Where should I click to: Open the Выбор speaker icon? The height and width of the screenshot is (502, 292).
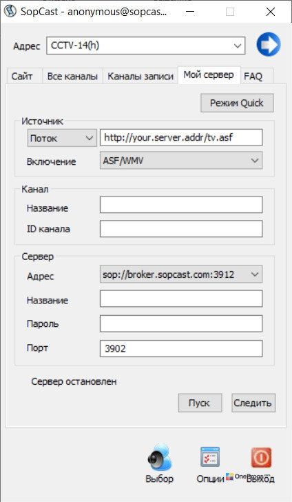(x=160, y=457)
